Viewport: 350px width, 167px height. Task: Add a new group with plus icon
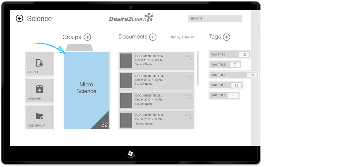click(87, 37)
